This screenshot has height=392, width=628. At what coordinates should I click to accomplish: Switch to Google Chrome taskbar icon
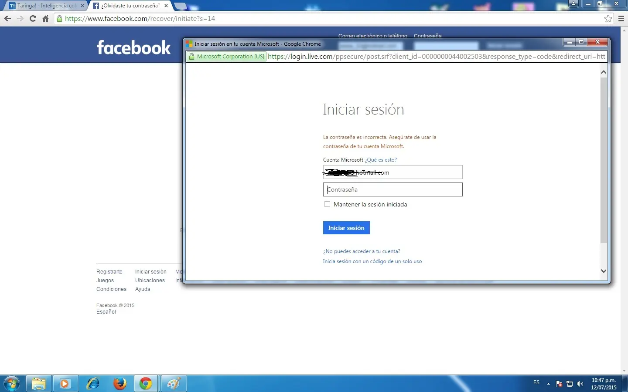pos(146,384)
